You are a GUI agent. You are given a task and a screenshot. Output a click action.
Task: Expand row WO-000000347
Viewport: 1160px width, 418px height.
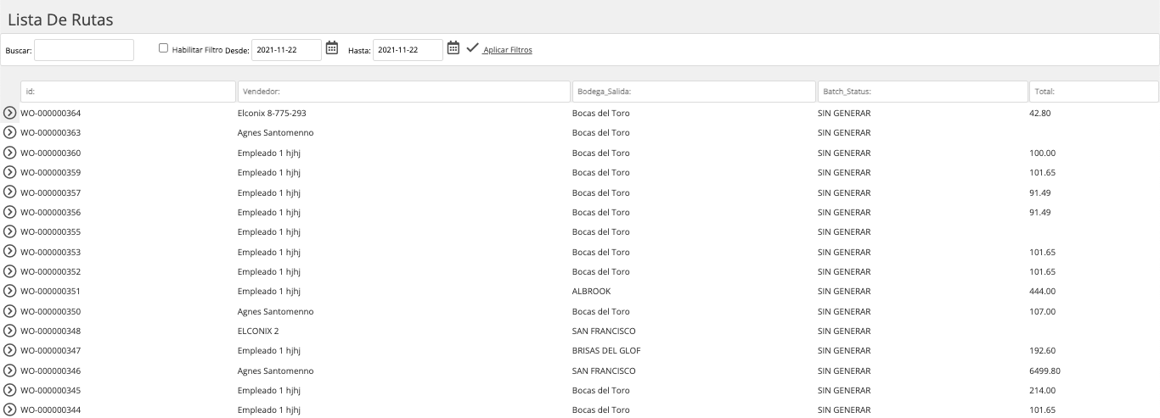(x=10, y=350)
